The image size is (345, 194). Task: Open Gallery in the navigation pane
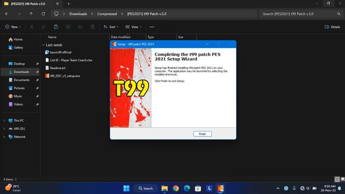pyautogui.click(x=16, y=47)
